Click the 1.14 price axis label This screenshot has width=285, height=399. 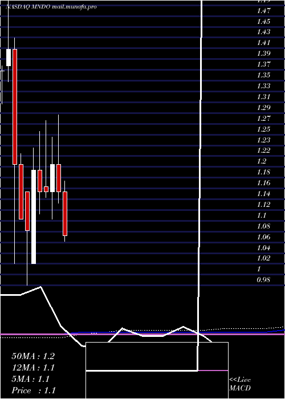pos(263,194)
